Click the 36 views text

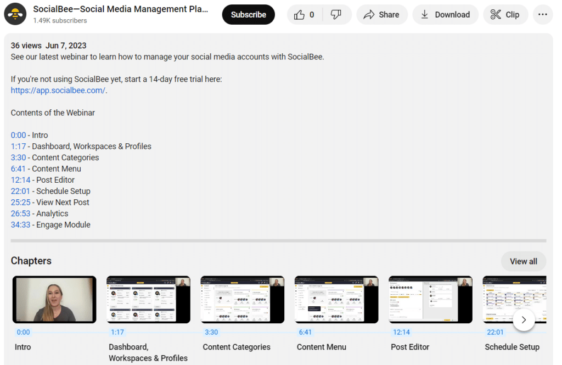26,46
